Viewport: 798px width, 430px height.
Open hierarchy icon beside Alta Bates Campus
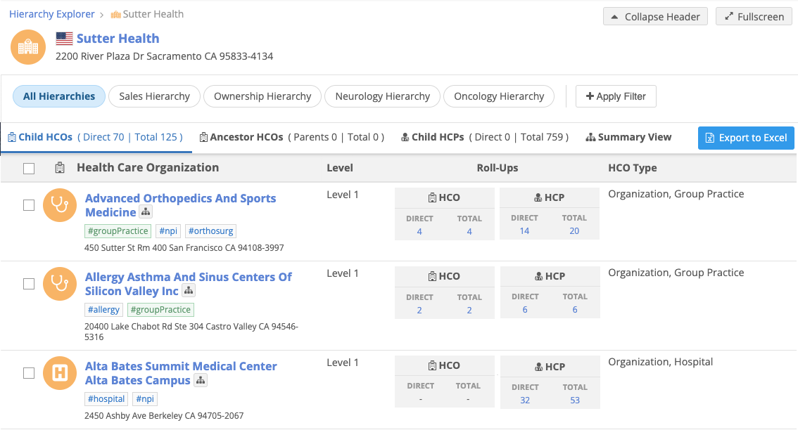point(201,380)
